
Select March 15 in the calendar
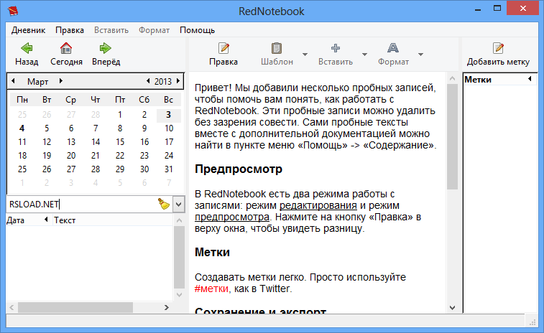[x=120, y=141]
